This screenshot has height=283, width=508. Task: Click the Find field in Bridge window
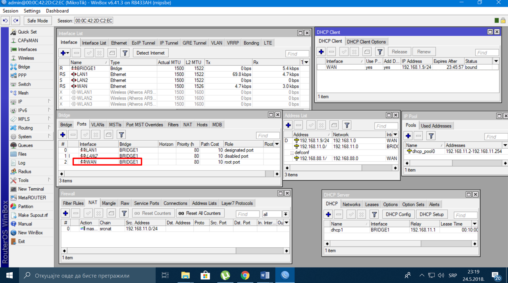click(x=267, y=136)
